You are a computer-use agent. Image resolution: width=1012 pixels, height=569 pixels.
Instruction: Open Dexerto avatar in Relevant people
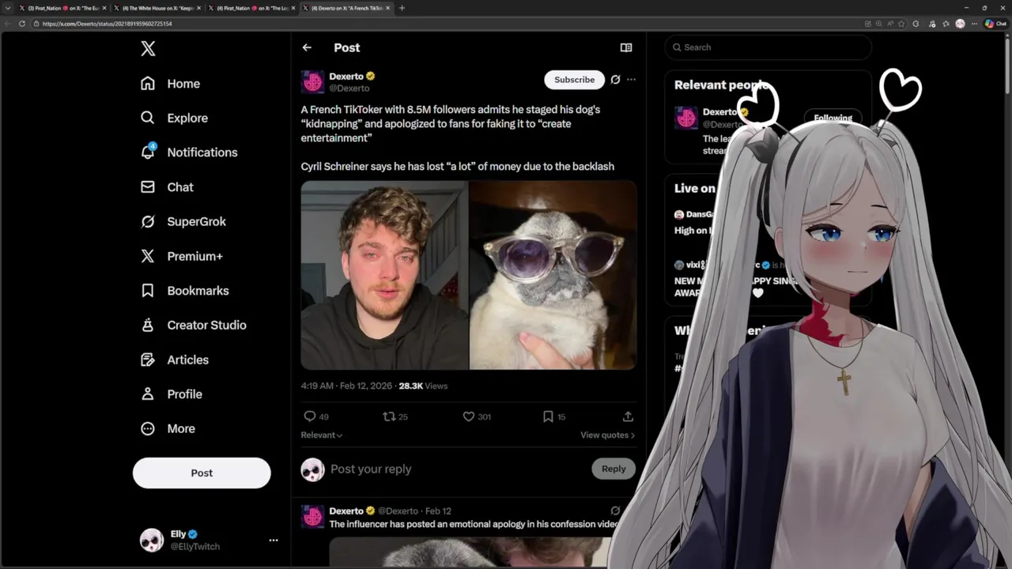686,118
